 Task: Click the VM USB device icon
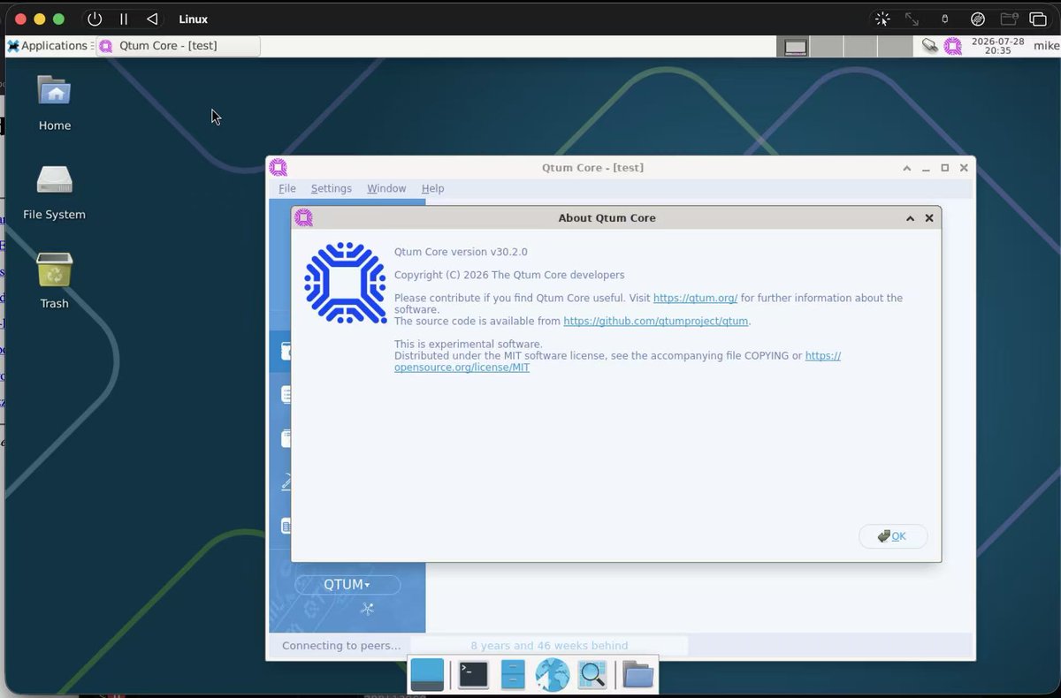point(944,19)
